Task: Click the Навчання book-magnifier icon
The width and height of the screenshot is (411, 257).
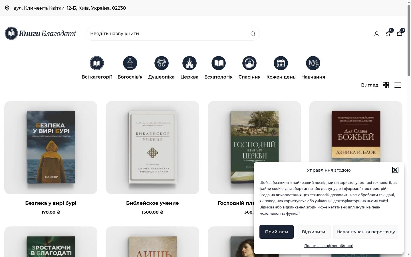Action: click(x=313, y=63)
